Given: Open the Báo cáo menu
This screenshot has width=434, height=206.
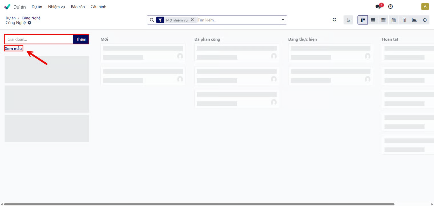Looking at the screenshot, I should (x=78, y=7).
